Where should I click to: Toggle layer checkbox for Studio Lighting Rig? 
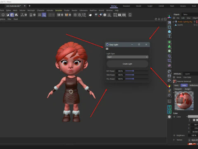195,22
